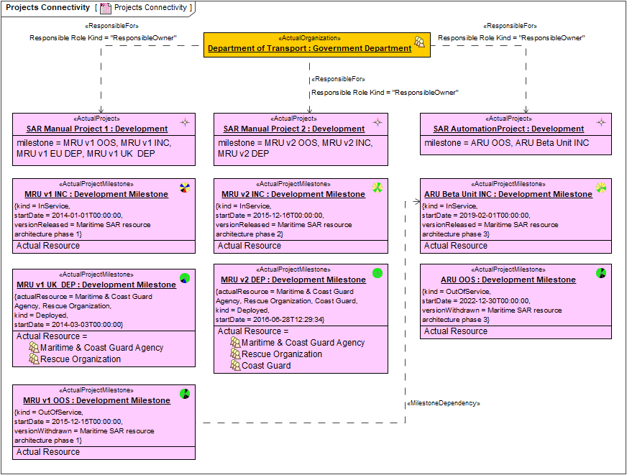Select Maritime & Coast Guard Agency under MRU v1 UK DEP
This screenshot has width=627, height=475.
point(101,348)
